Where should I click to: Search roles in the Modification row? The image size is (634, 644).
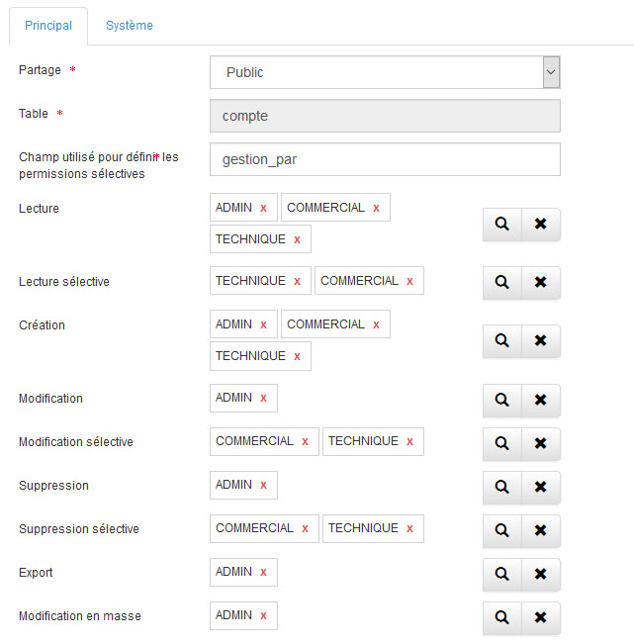pyautogui.click(x=501, y=400)
